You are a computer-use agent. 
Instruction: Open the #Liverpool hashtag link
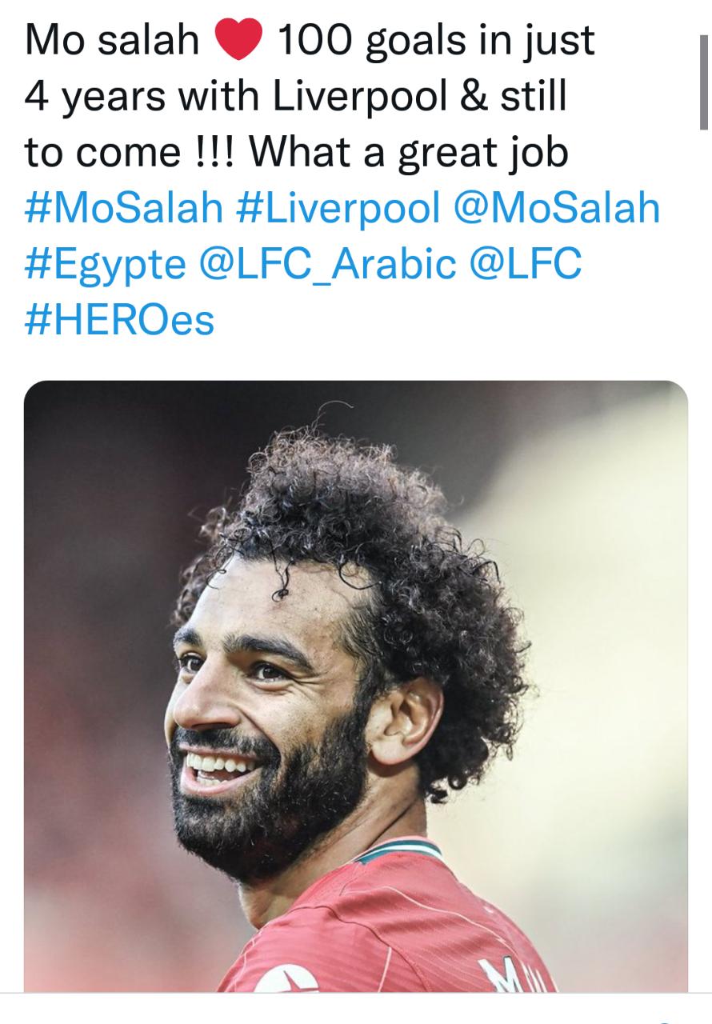(x=338, y=208)
